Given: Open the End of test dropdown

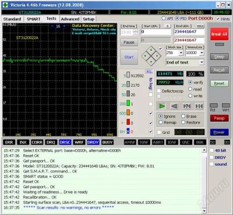Looking at the screenshot, I should point(202,62).
